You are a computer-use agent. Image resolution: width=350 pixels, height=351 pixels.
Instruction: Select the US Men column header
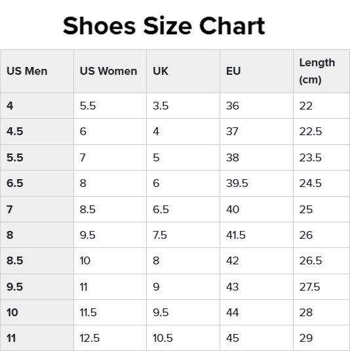pyautogui.click(x=37, y=72)
